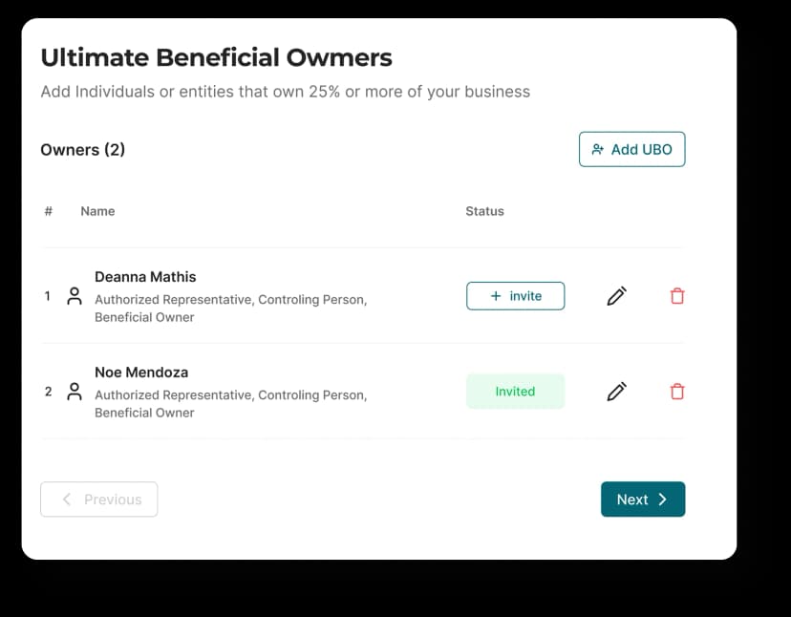Click the person avatar icon beside Deanna Mathis
The image size is (791, 617).
click(75, 296)
